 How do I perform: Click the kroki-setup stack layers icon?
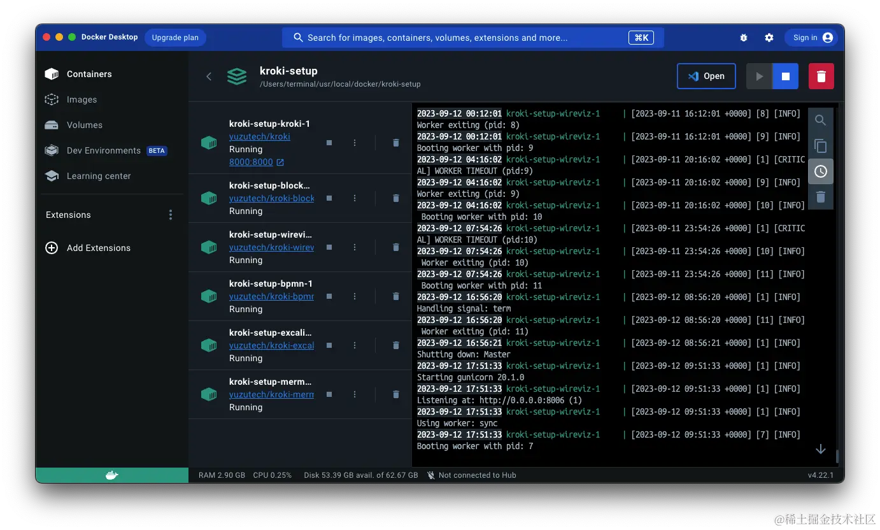237,76
